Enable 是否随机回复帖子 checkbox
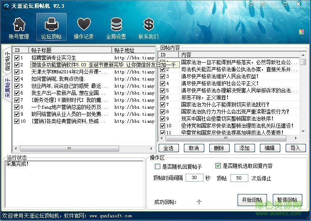The image size is (311, 221). tap(157, 166)
